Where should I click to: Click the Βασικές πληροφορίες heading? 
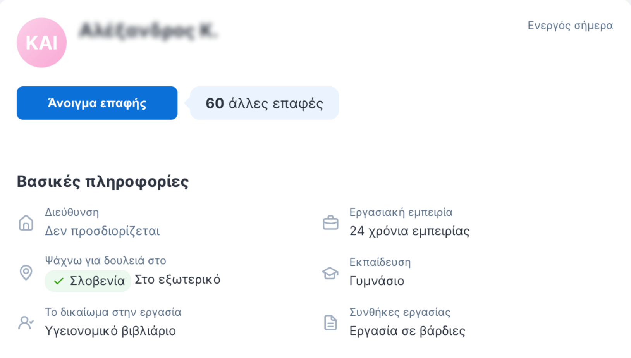coord(103,181)
